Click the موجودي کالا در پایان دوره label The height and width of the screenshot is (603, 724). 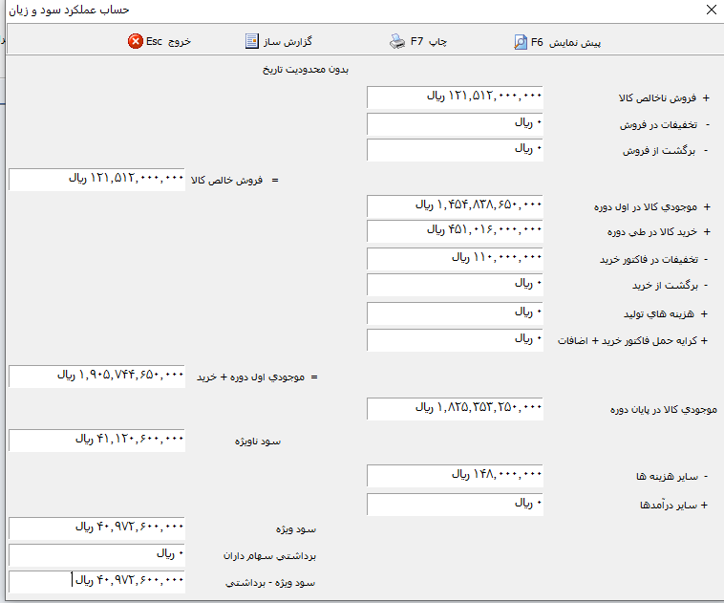[664, 409]
